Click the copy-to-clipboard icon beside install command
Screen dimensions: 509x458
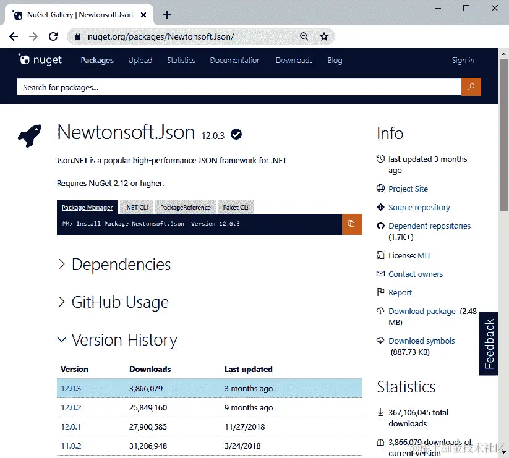[x=351, y=224]
